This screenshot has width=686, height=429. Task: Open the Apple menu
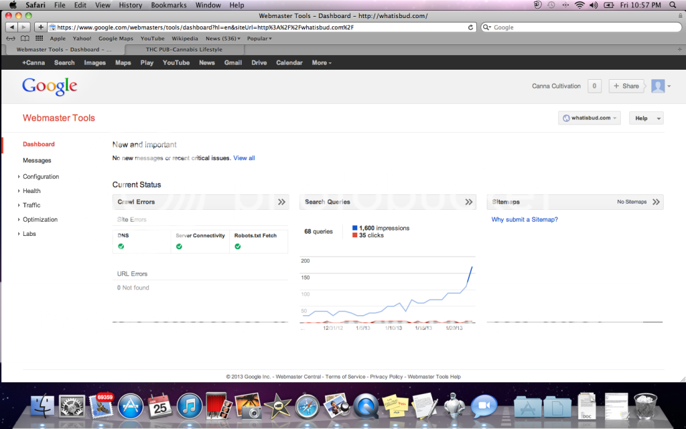13,5
